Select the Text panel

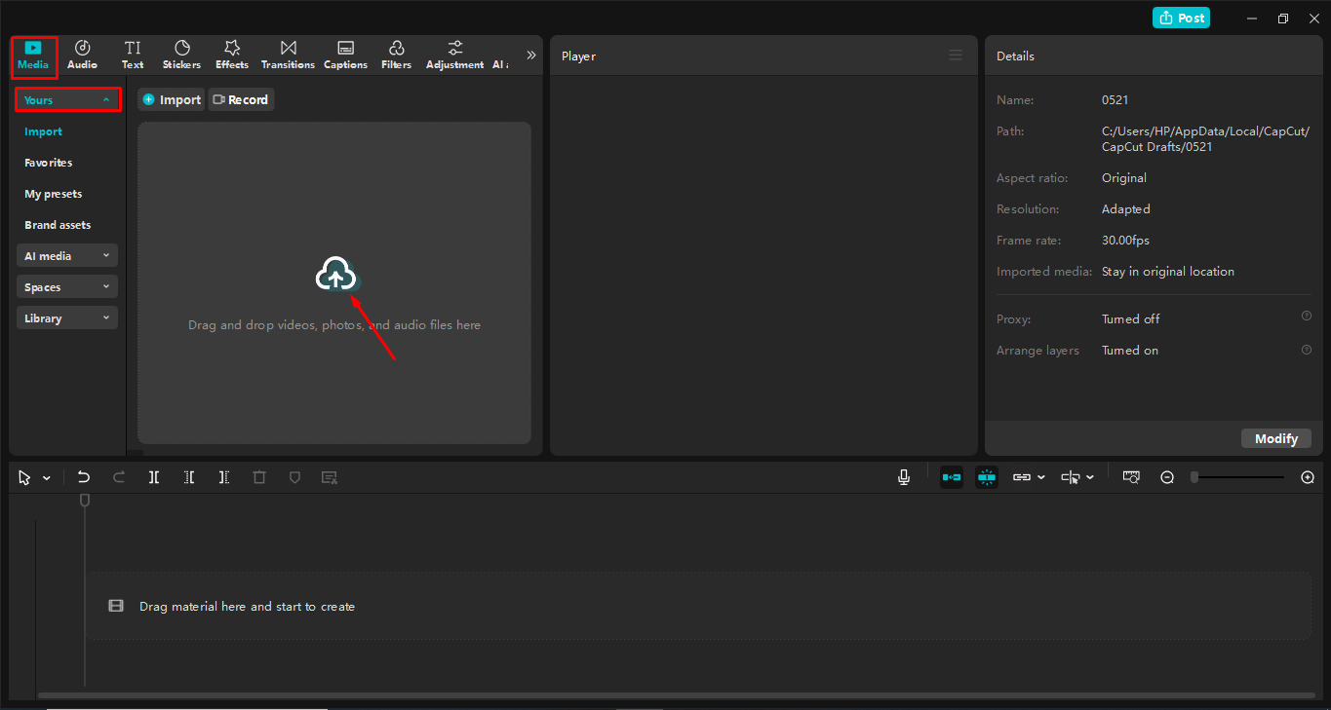[x=133, y=54]
